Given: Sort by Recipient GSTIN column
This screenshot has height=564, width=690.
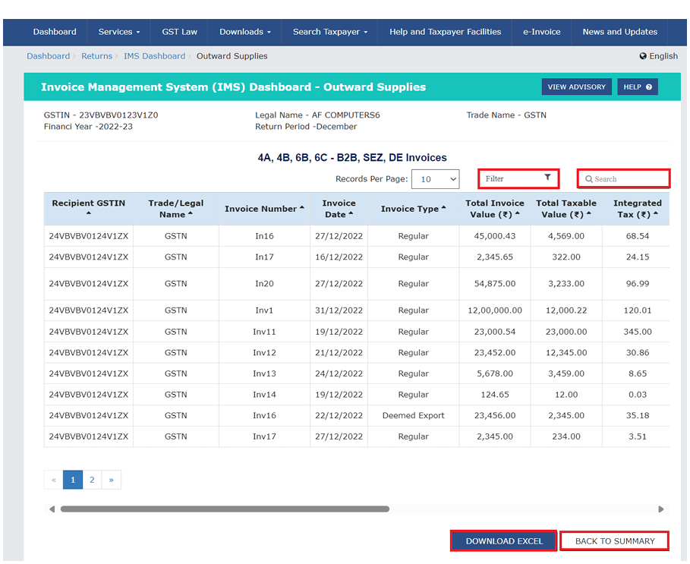Looking at the screenshot, I should (x=89, y=209).
